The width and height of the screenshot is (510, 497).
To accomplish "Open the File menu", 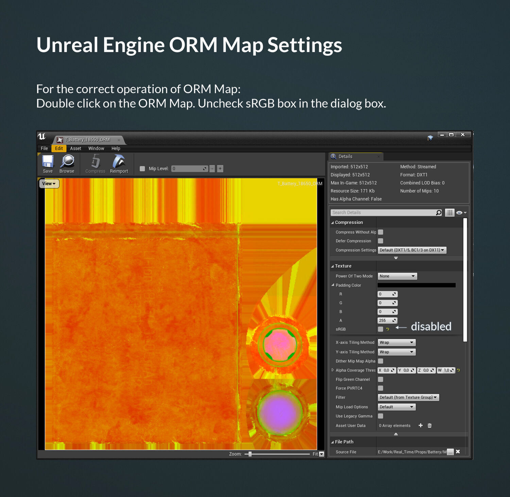I will point(44,149).
